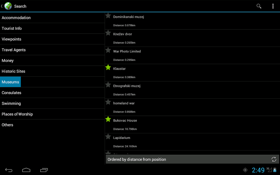Open the overflow menu with three dots
The image size is (280, 175).
click(x=273, y=6)
